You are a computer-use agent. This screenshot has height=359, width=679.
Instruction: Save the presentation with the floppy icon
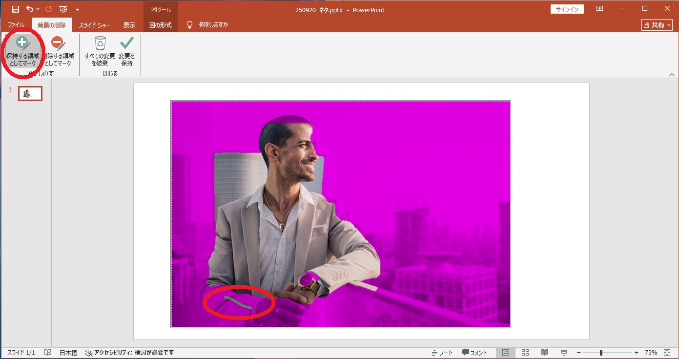[16, 9]
